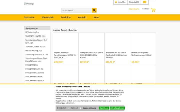Click the noch leer cart status
Image resolution: width=180 pixels, height=112 pixels.
coord(146,9)
